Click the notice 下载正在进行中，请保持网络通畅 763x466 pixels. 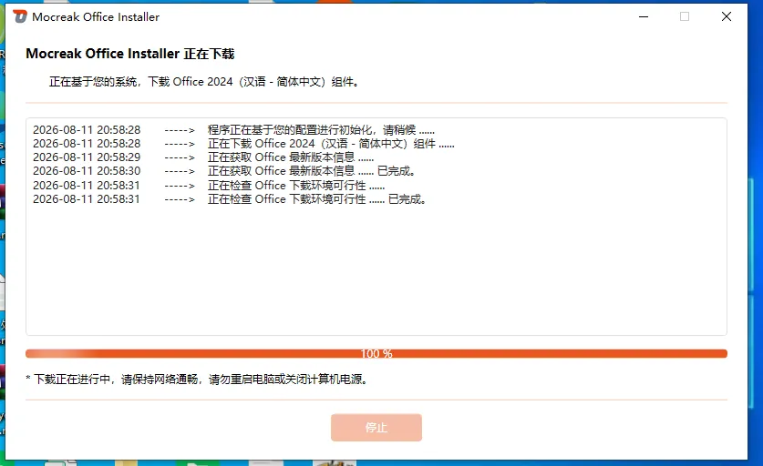197,379
